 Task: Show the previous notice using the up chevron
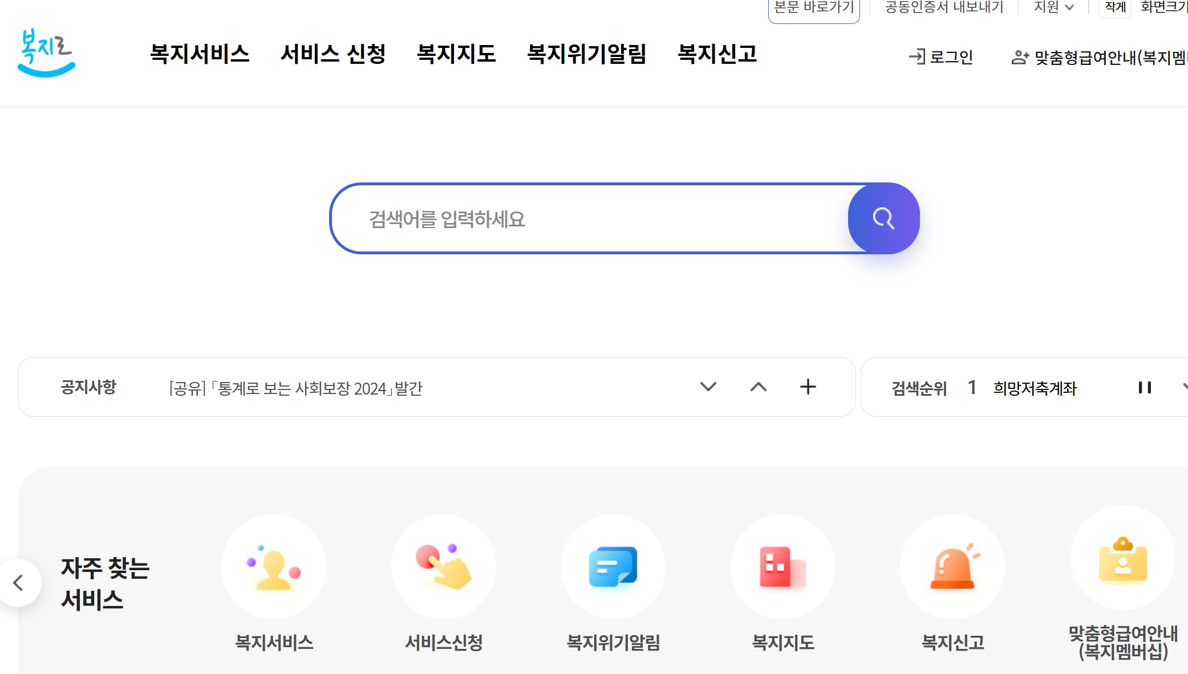[x=759, y=387]
